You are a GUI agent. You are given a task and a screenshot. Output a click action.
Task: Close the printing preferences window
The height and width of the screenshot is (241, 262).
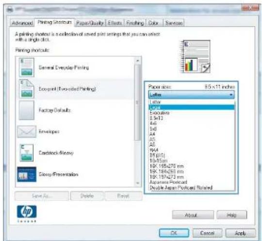coord(250,8)
